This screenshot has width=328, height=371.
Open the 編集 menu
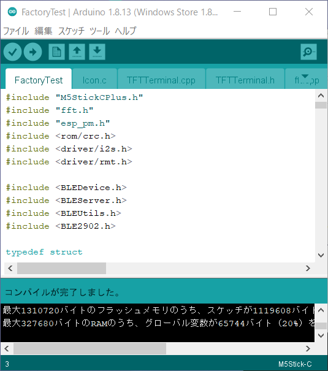click(x=44, y=31)
